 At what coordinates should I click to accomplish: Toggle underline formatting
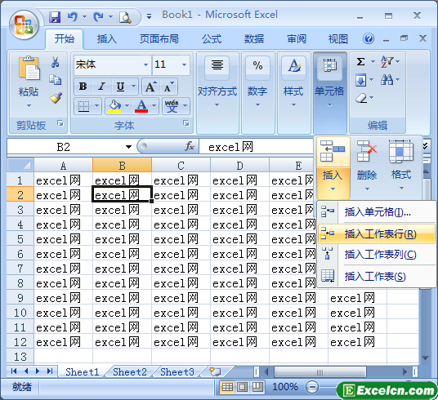120,87
